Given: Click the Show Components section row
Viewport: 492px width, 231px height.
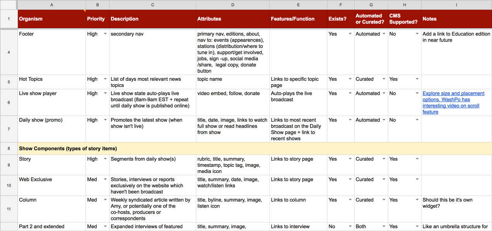Looking at the screenshot, I should pos(155,148).
